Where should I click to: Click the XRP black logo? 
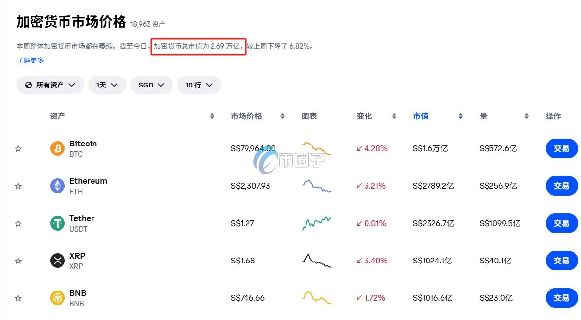pos(58,261)
